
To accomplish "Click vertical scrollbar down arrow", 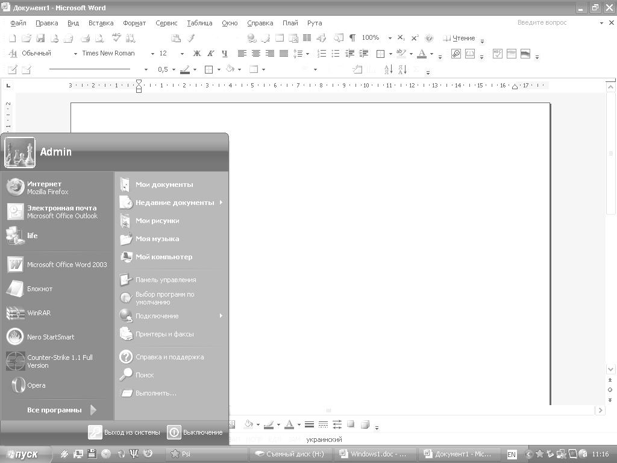I will click(x=610, y=370).
